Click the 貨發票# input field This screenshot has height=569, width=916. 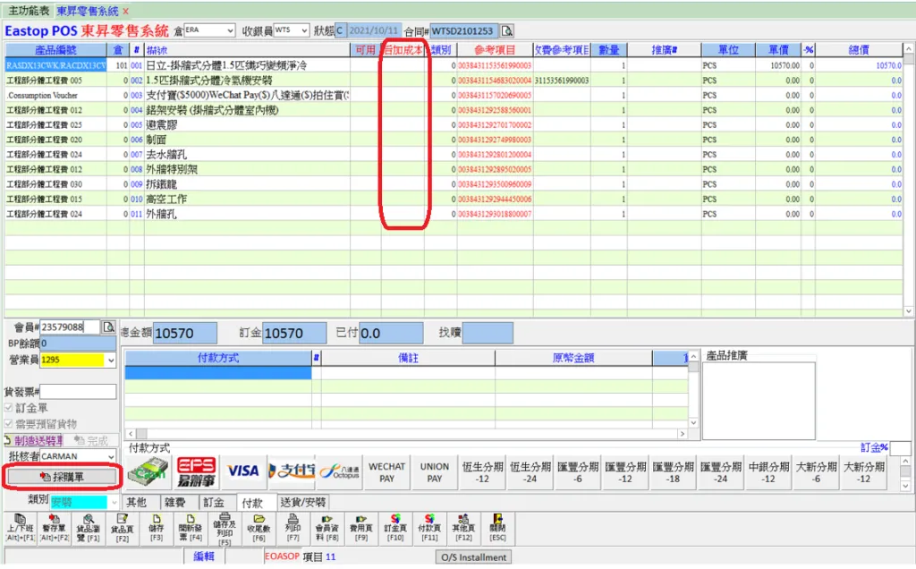coord(79,392)
